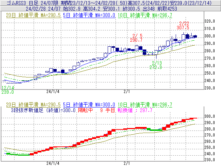Click the 10日 終値平滑 MA=296.7 legend in lower chart
The width and height of the screenshot is (221, 168).
point(145,105)
